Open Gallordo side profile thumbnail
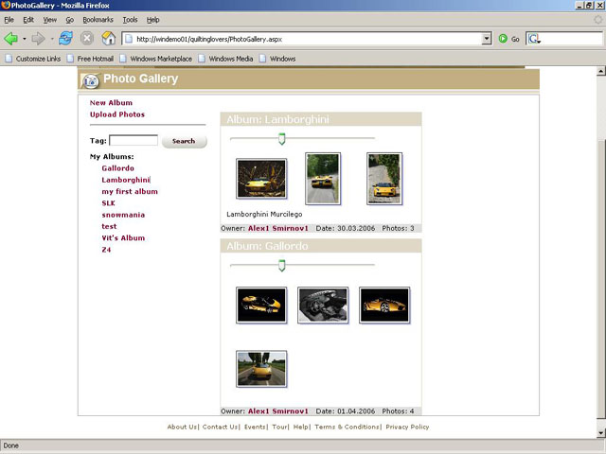Image resolution: width=606 pixels, height=454 pixels. (384, 305)
